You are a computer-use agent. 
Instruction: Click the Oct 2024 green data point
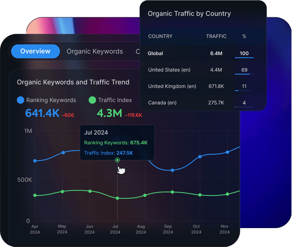[x=200, y=195]
